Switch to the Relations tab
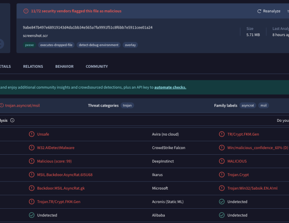This screenshot has height=223, width=289. click(x=33, y=66)
